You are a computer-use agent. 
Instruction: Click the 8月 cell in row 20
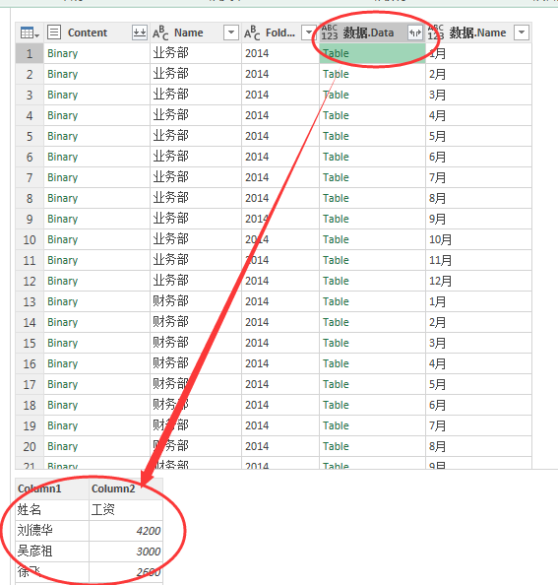point(478,446)
